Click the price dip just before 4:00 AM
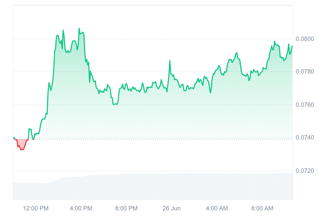328x218 pixels. 210,93
